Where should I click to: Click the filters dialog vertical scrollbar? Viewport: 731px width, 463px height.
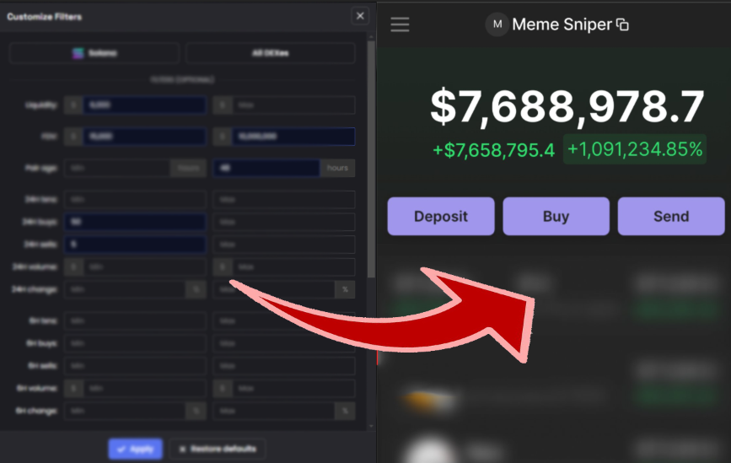point(371,159)
